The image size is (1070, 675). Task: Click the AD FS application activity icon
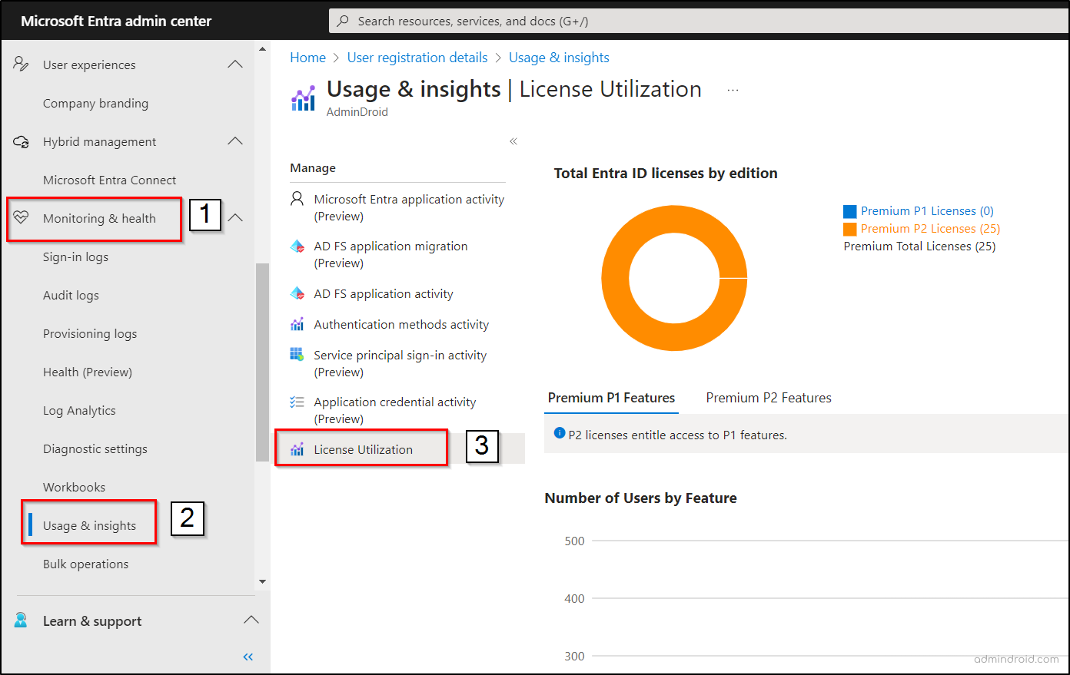(x=297, y=293)
